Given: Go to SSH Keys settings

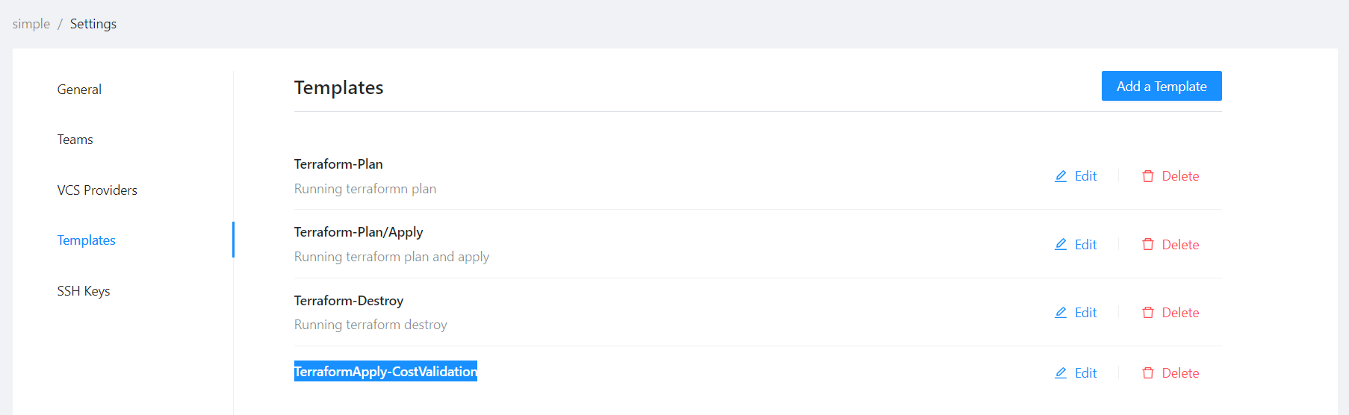Looking at the screenshot, I should [84, 291].
